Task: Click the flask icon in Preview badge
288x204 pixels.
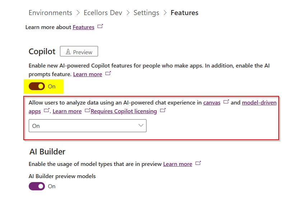Action: point(68,52)
